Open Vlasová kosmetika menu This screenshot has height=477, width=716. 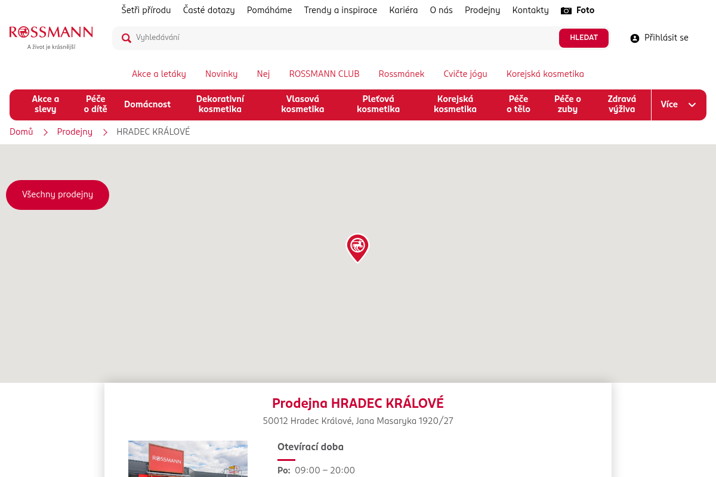click(303, 104)
